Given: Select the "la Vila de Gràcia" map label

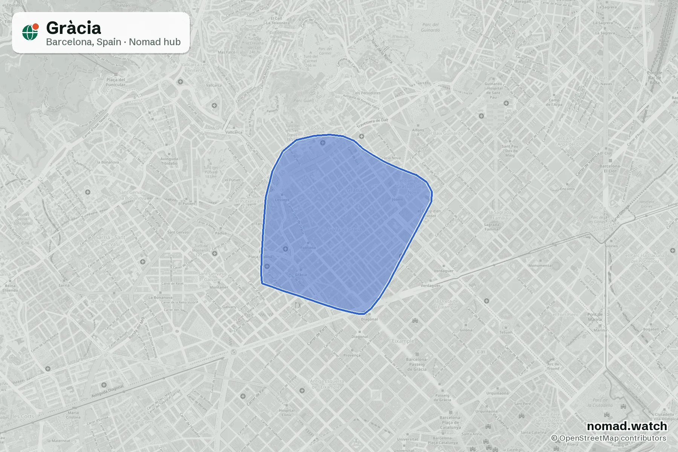Looking at the screenshot, I should tap(345, 230).
